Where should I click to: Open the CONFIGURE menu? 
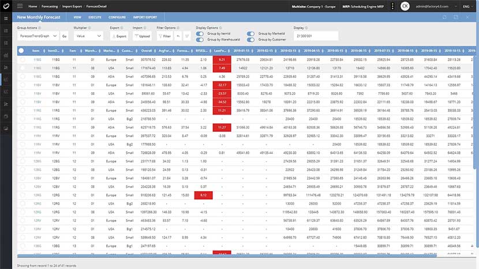tap(117, 17)
